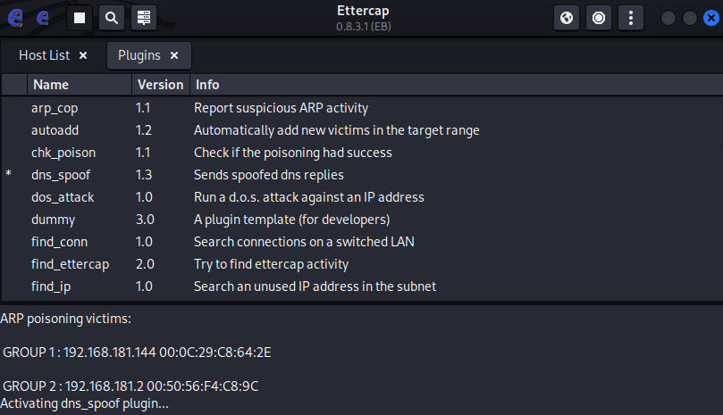Open the three-dot Ettercap menu
Screen dimensions: 723x415
point(631,17)
